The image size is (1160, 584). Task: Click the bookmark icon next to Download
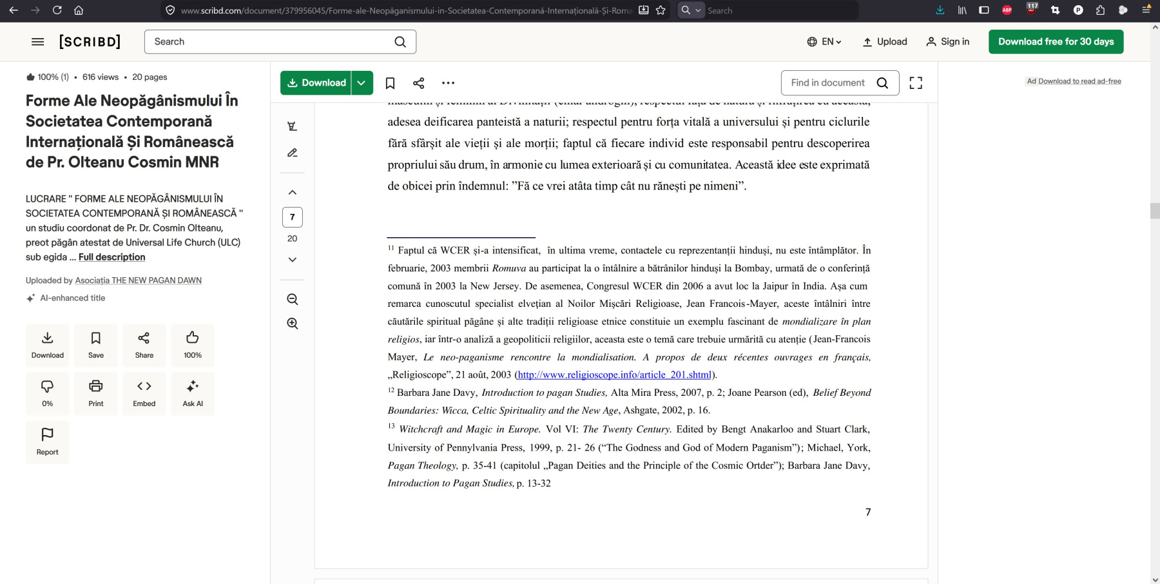[390, 83]
